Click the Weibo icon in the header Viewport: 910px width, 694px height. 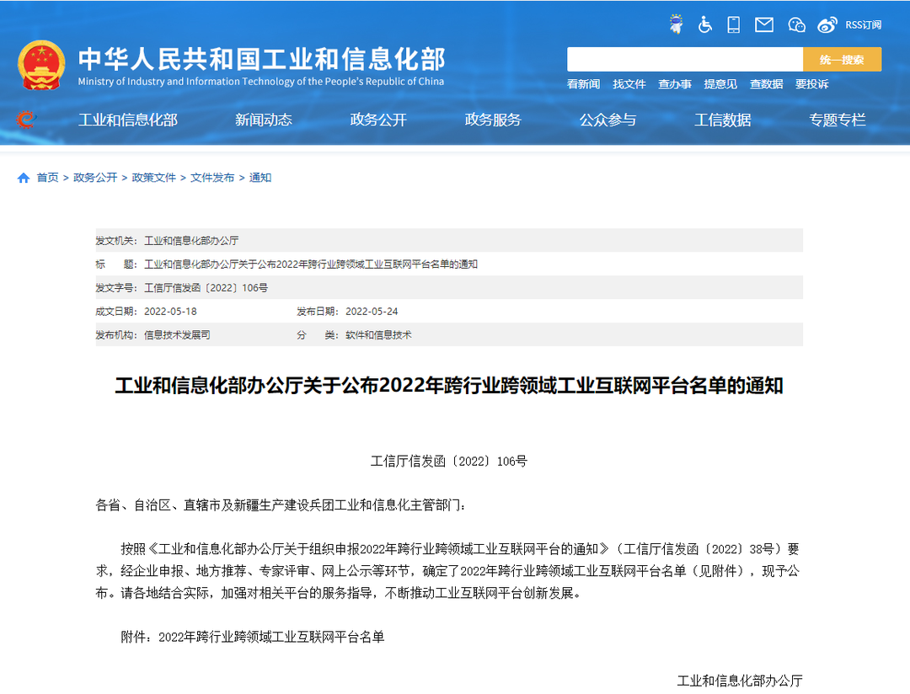pyautogui.click(x=827, y=24)
